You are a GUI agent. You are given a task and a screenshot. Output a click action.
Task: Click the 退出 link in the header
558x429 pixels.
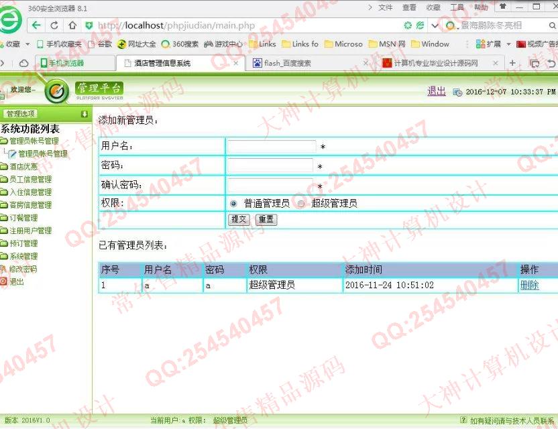pyautogui.click(x=437, y=91)
